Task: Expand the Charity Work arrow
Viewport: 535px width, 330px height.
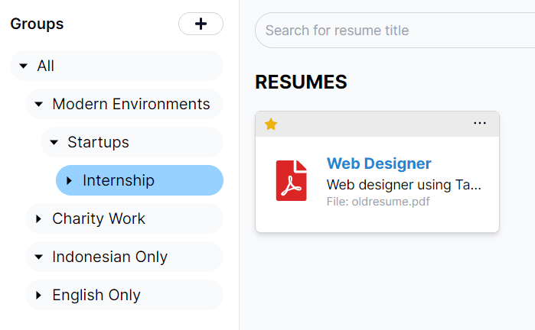Action: click(x=38, y=218)
